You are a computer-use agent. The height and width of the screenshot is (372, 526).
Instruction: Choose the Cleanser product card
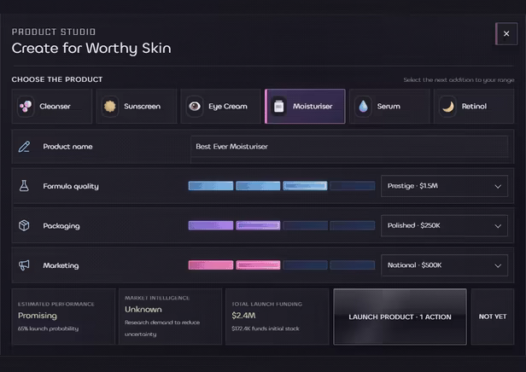[52, 107]
